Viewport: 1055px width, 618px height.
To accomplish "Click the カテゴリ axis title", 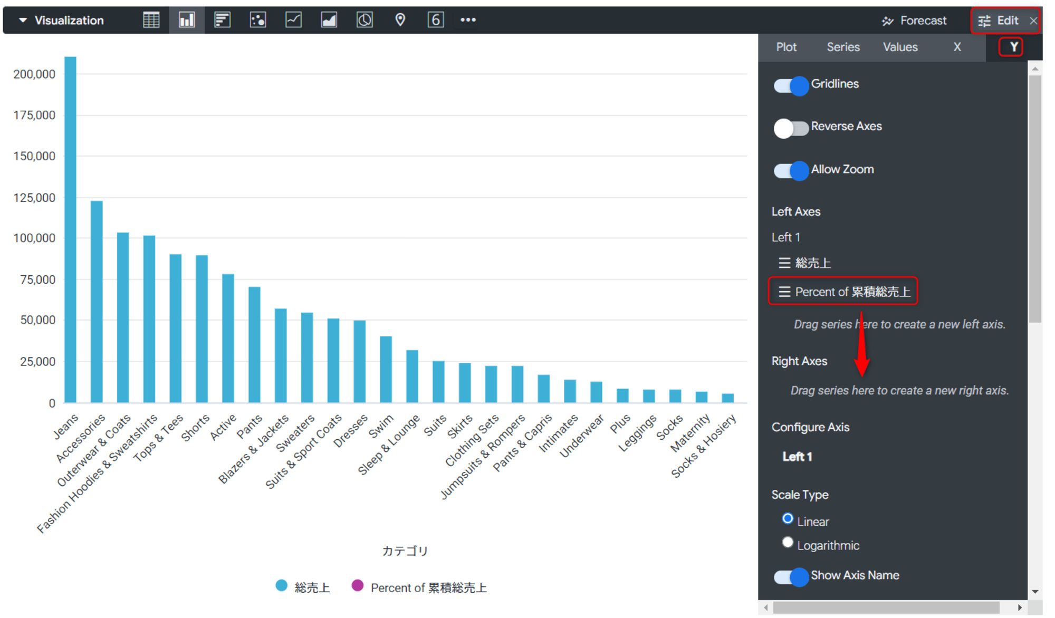I will pos(405,551).
